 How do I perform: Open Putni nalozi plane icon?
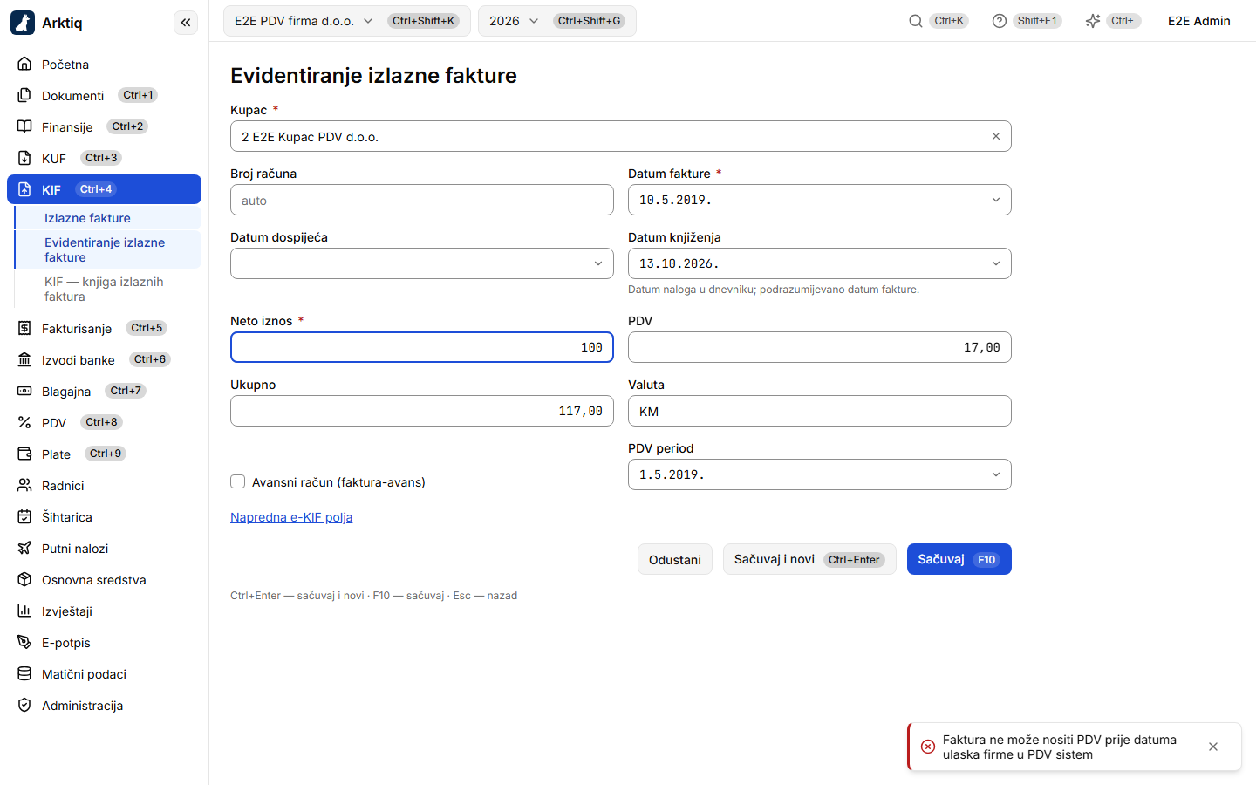pyautogui.click(x=24, y=548)
